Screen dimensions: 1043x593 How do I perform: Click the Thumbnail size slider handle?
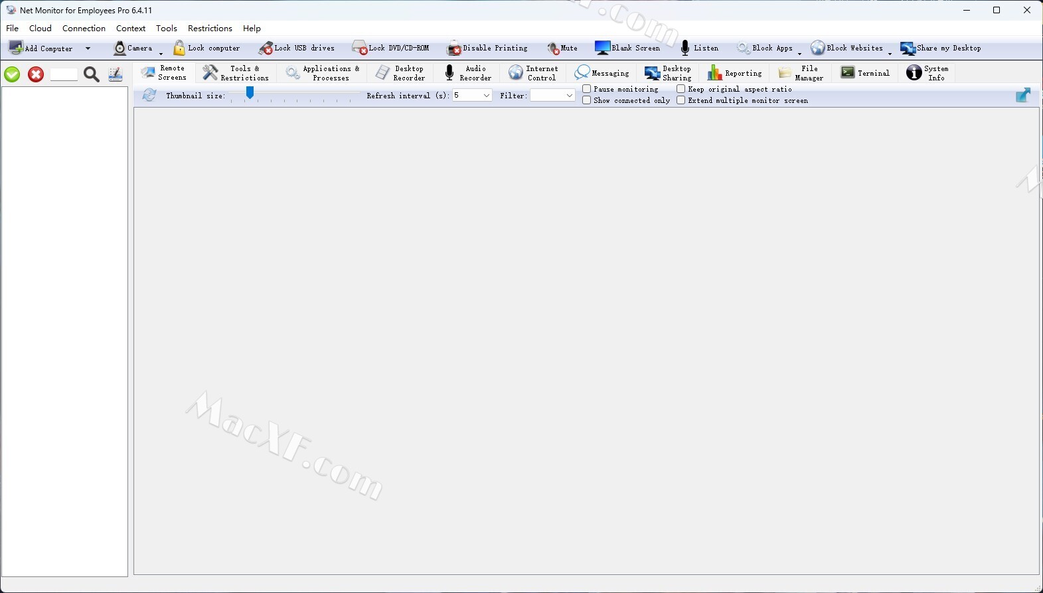250,94
